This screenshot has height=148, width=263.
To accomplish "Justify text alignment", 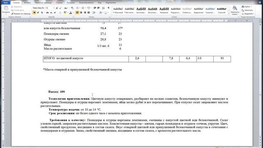I will [89, 13].
